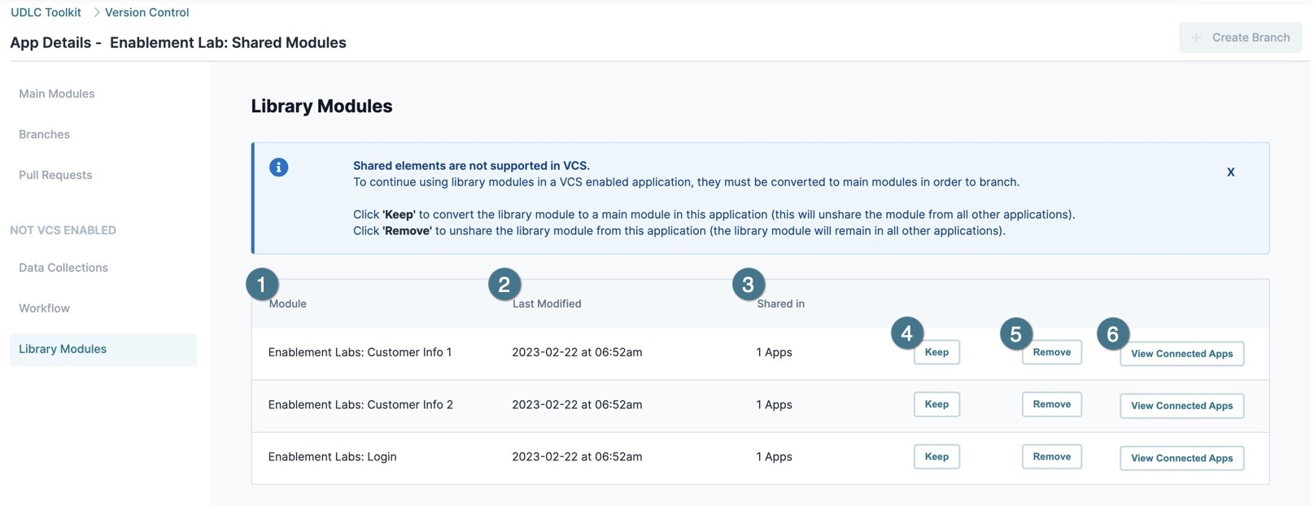The image size is (1314, 506).
Task: Open Data Collections in sidebar
Action: point(63,268)
